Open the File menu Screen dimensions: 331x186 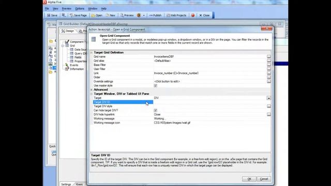(x=47, y=9)
